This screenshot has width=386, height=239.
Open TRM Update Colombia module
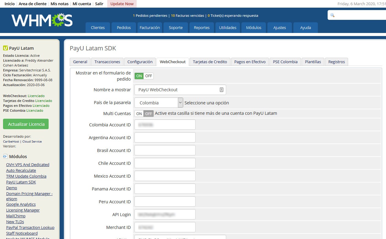pos(26,176)
